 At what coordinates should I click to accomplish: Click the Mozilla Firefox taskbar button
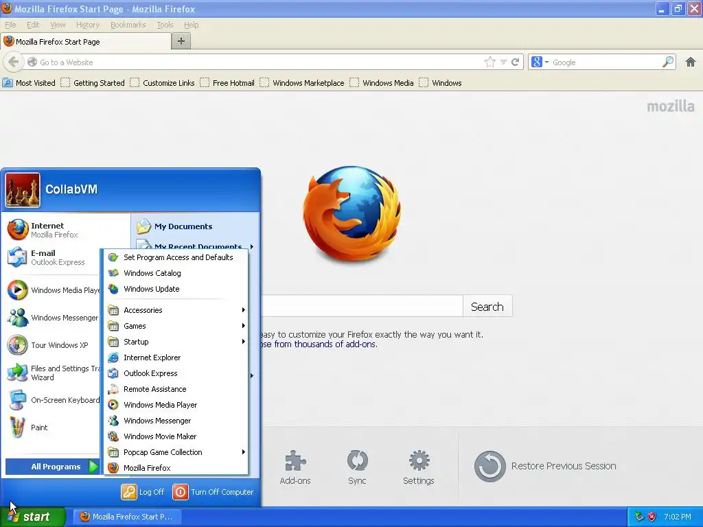(126, 517)
